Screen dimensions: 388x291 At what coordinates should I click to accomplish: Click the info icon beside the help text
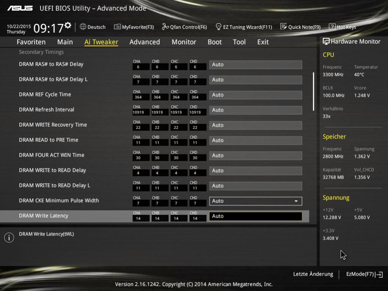tap(9, 238)
